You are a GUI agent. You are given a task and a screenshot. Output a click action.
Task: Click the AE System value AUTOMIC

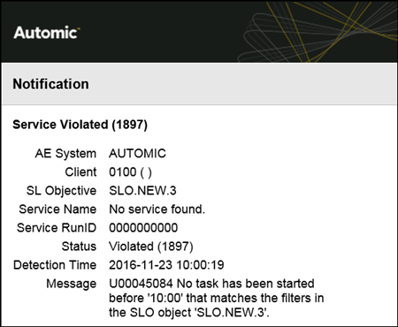tap(137, 154)
